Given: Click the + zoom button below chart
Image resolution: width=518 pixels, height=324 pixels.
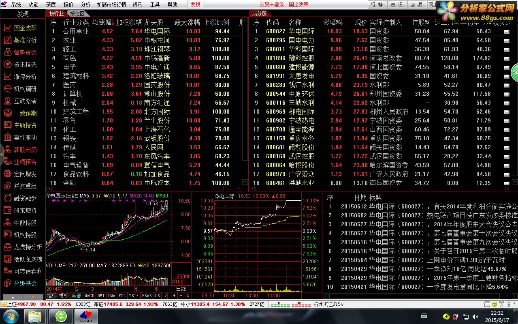Looking at the screenshot, I should [175, 296].
